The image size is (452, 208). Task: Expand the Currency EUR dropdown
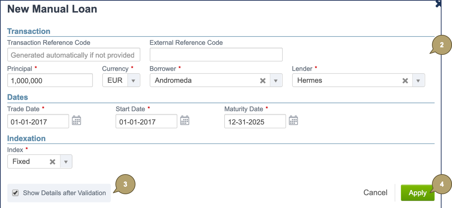(x=133, y=81)
